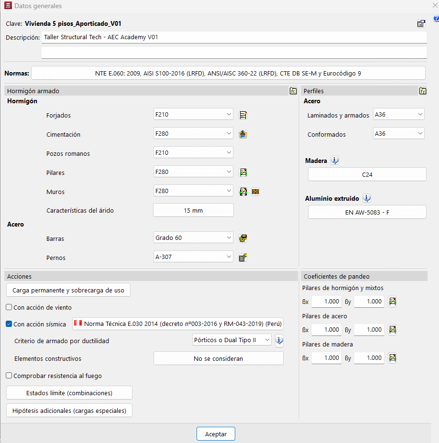439x443 pixels.
Task: Click the Normas selection button
Action: coord(228,73)
